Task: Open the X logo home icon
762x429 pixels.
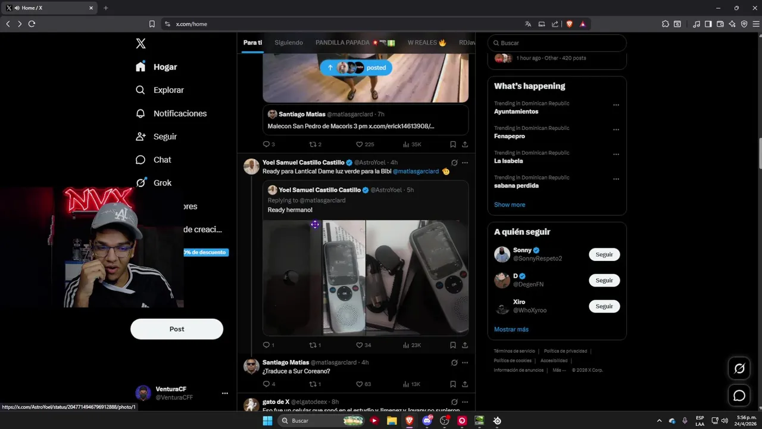Action: click(140, 43)
